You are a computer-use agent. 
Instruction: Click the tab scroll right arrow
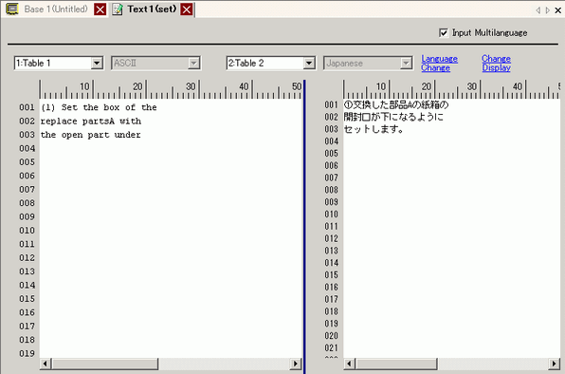548,10
